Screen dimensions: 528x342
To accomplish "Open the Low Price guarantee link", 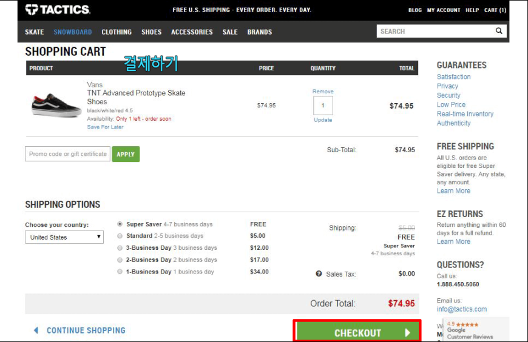I will [451, 105].
